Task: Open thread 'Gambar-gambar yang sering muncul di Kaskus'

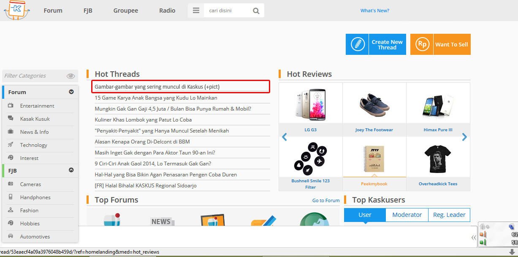Action: pyautogui.click(x=157, y=87)
